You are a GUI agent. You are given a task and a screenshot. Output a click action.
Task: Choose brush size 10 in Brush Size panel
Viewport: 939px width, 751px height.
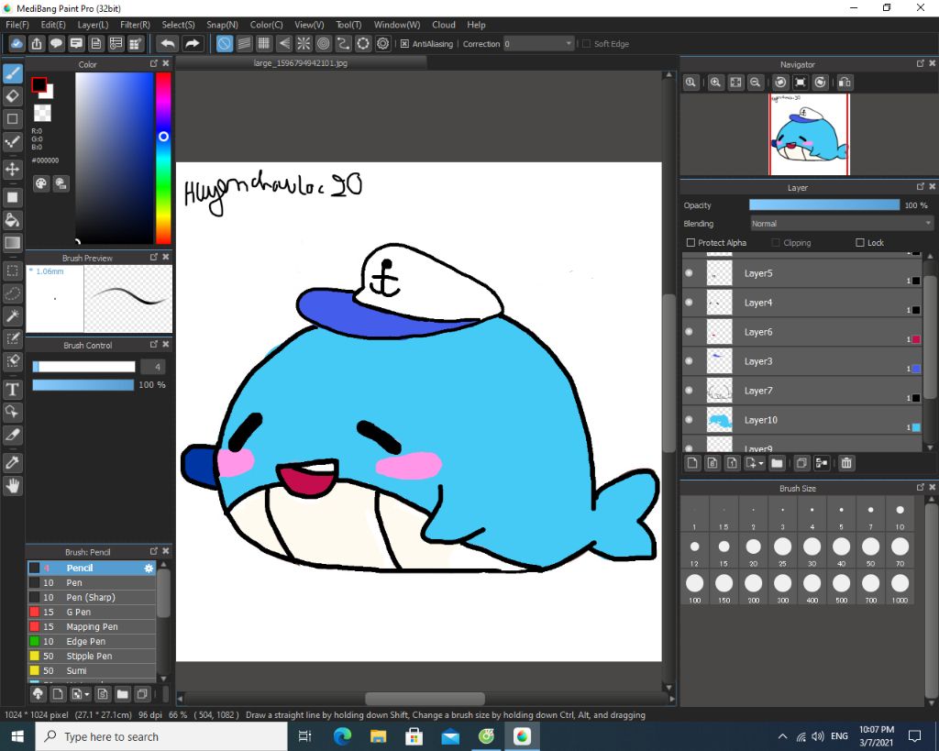900,514
